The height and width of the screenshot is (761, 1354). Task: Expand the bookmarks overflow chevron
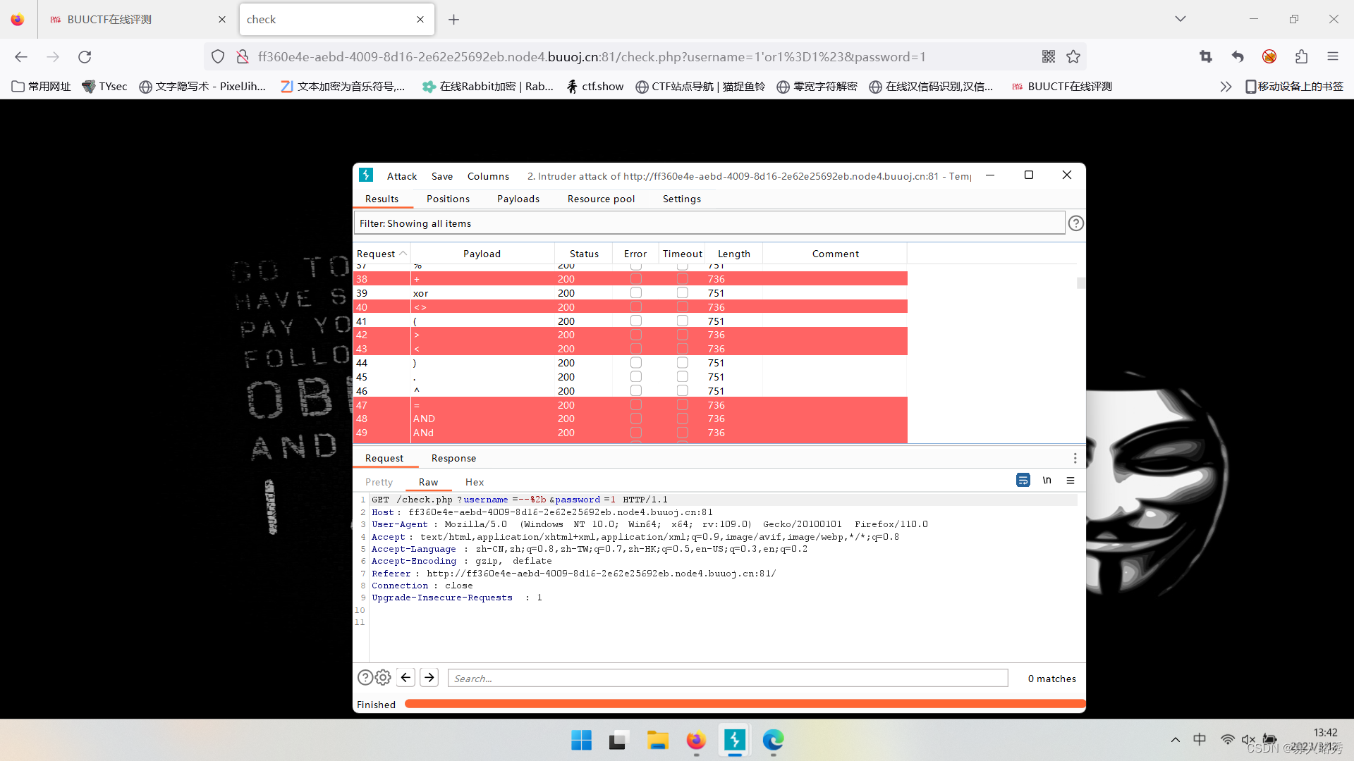(1226, 87)
